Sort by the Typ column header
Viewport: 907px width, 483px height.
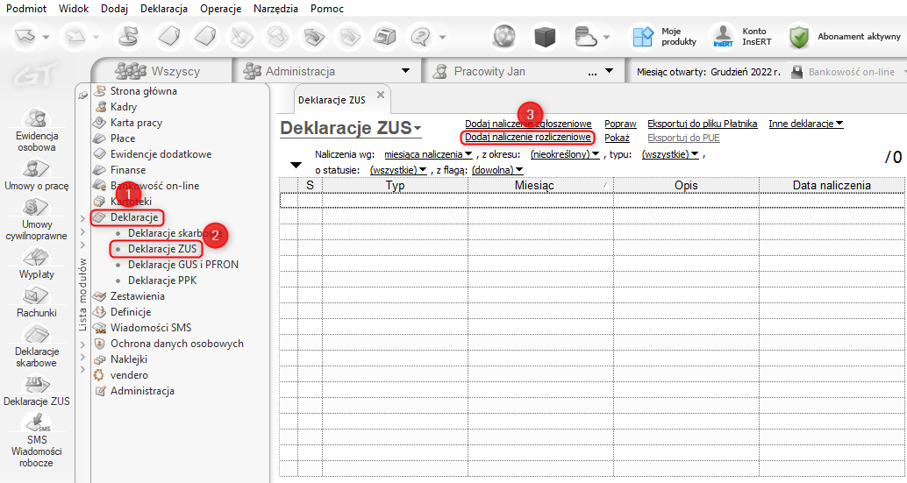point(395,186)
